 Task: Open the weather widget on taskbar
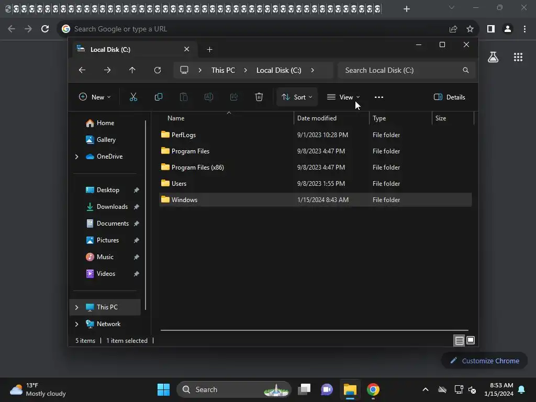pos(38,389)
